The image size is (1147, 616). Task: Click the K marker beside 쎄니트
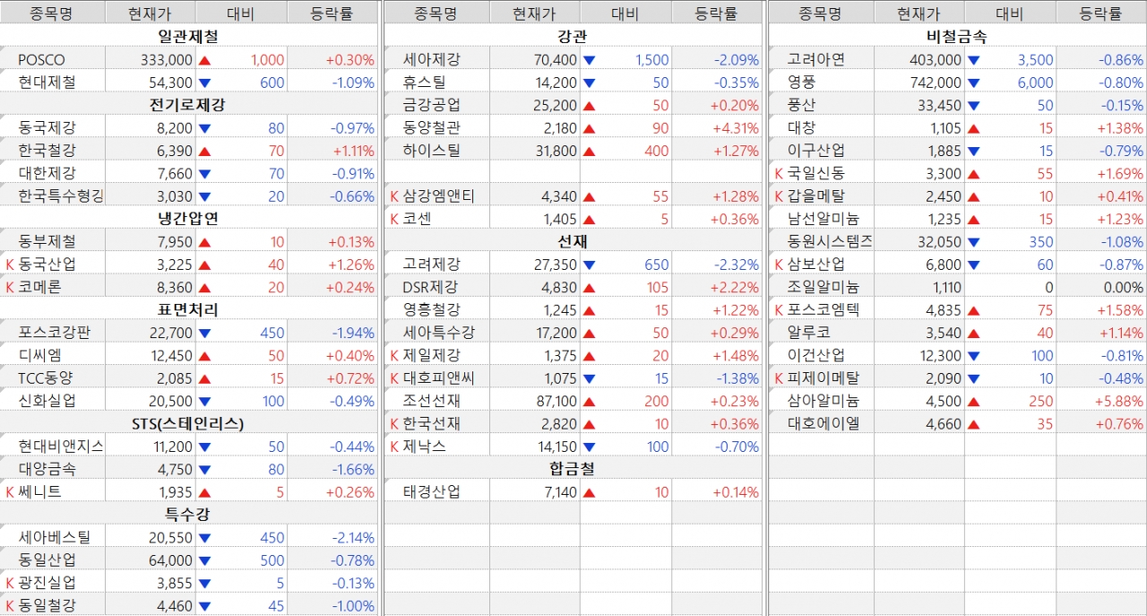point(10,491)
